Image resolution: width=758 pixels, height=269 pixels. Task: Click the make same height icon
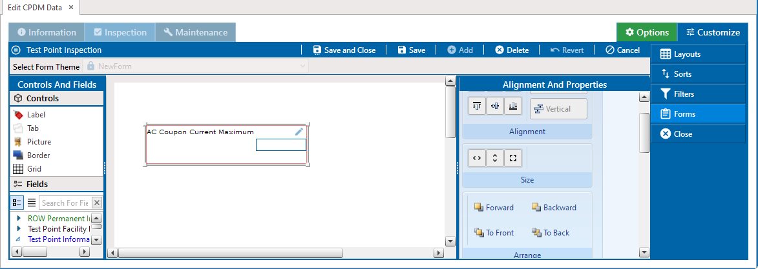click(494, 157)
